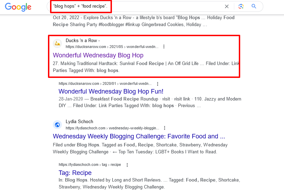Viewport: 284px width, 193px height.
Task: Click the Lydia Schoch globe favicon
Action: 57,124
